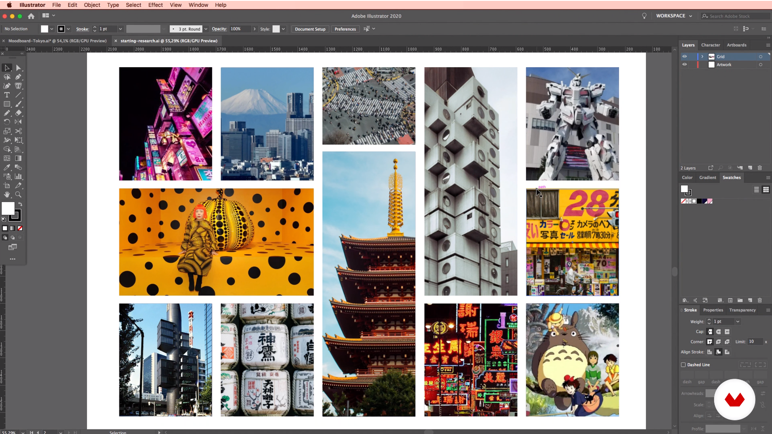Hide the Grid layer visibility eye
This screenshot has height=434, width=772.
click(684, 57)
